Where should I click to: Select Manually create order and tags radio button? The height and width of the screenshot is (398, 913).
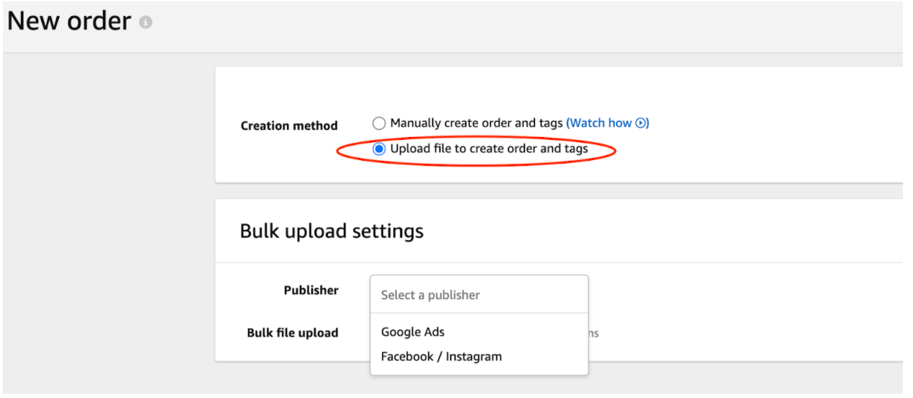[x=379, y=123]
